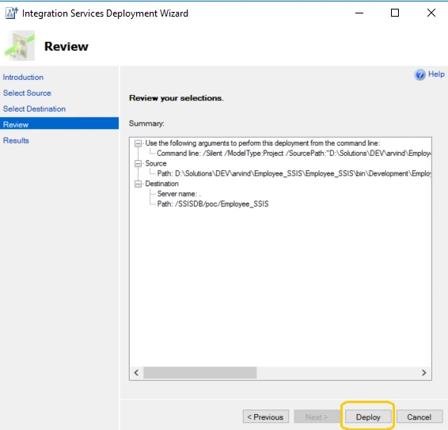Go to the Results step
The width and height of the screenshot is (448, 430).
pyautogui.click(x=16, y=140)
